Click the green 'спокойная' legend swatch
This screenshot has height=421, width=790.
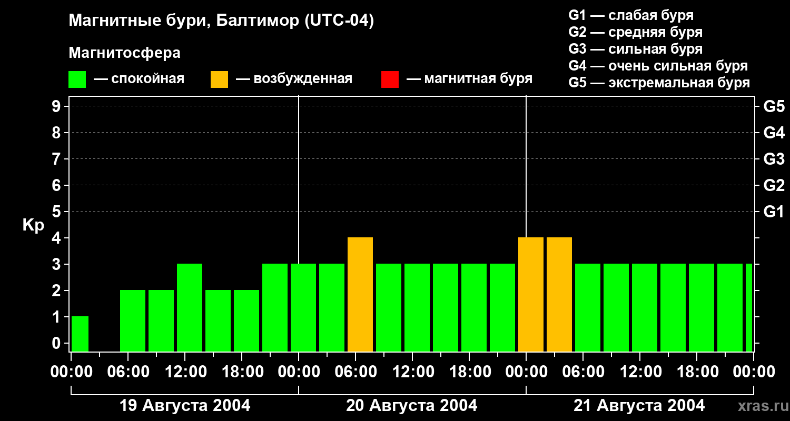pyautogui.click(x=77, y=79)
